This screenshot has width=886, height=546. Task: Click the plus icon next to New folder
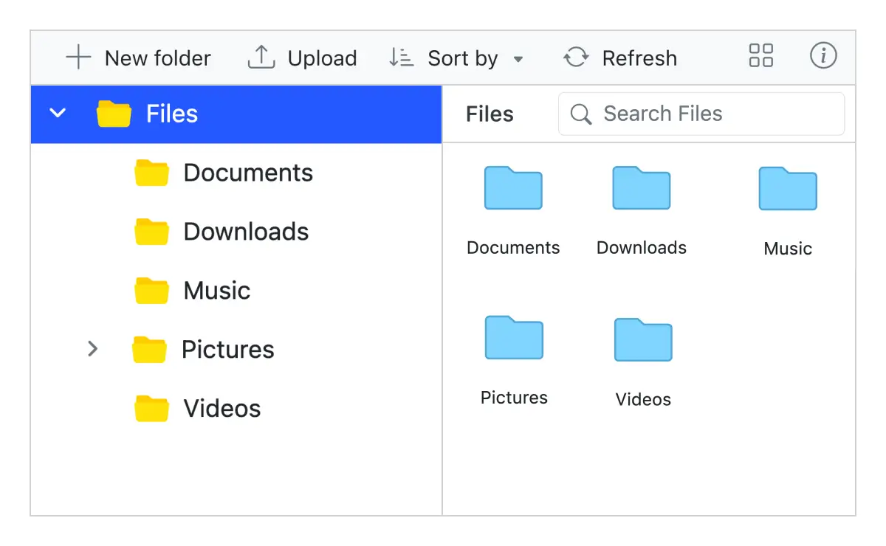tap(77, 57)
